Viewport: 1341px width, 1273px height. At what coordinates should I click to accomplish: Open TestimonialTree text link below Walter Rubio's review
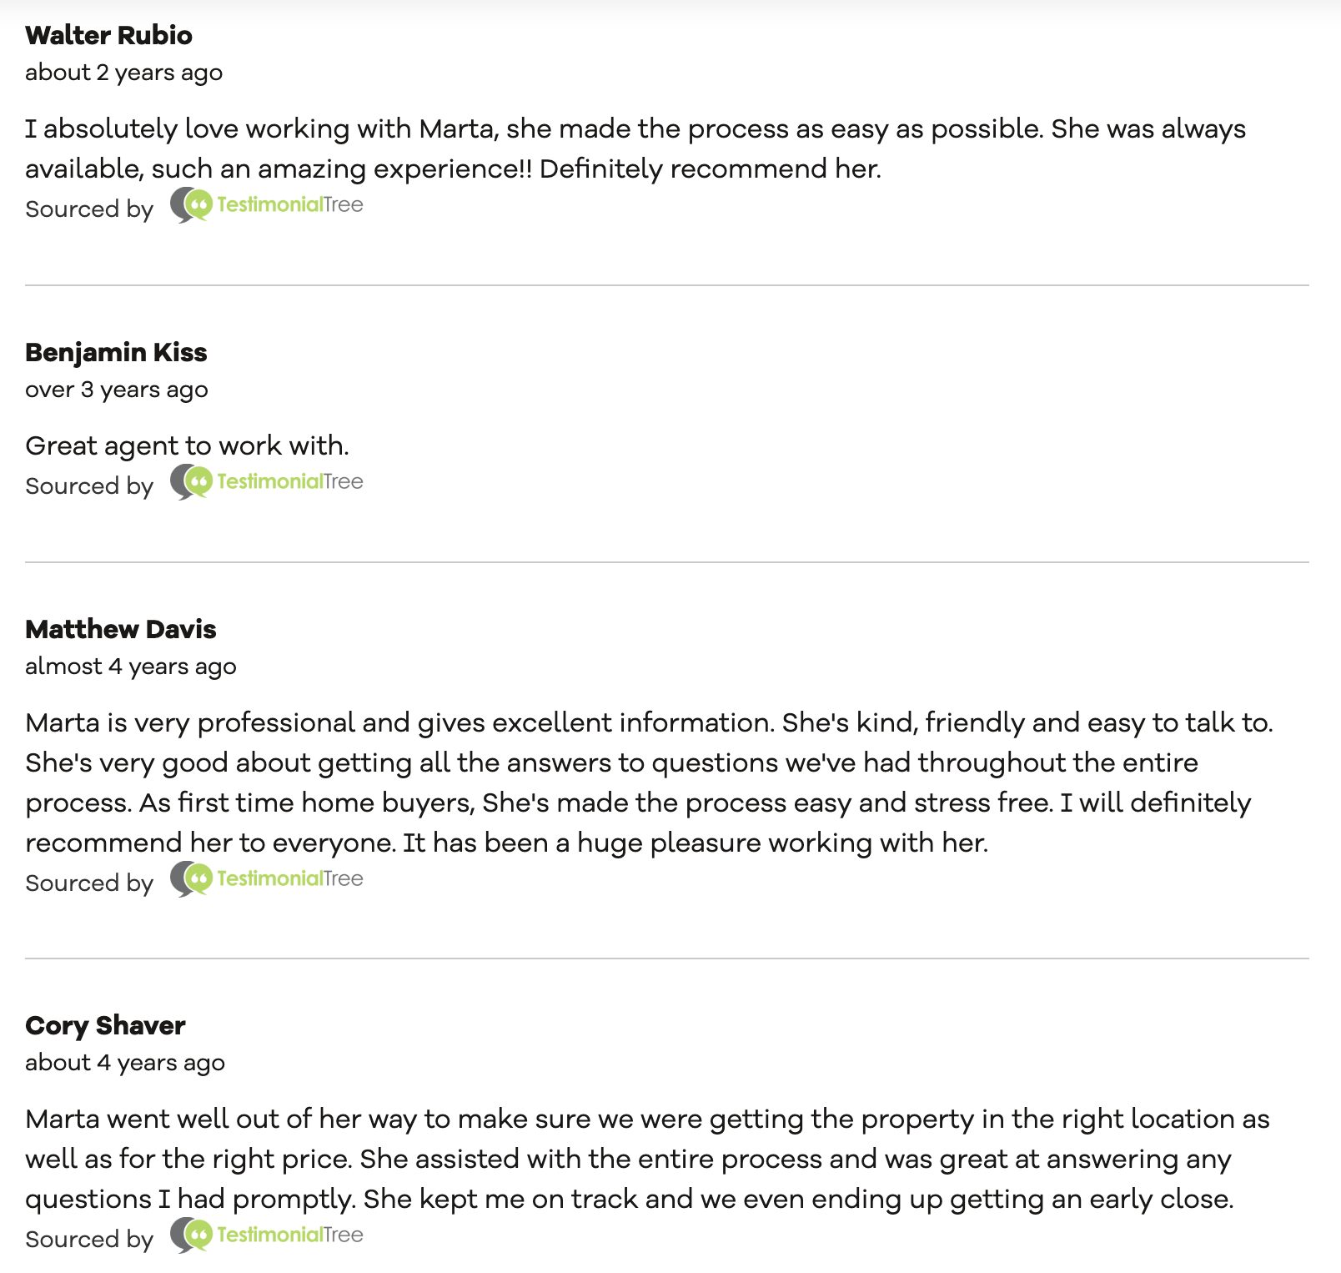point(290,204)
